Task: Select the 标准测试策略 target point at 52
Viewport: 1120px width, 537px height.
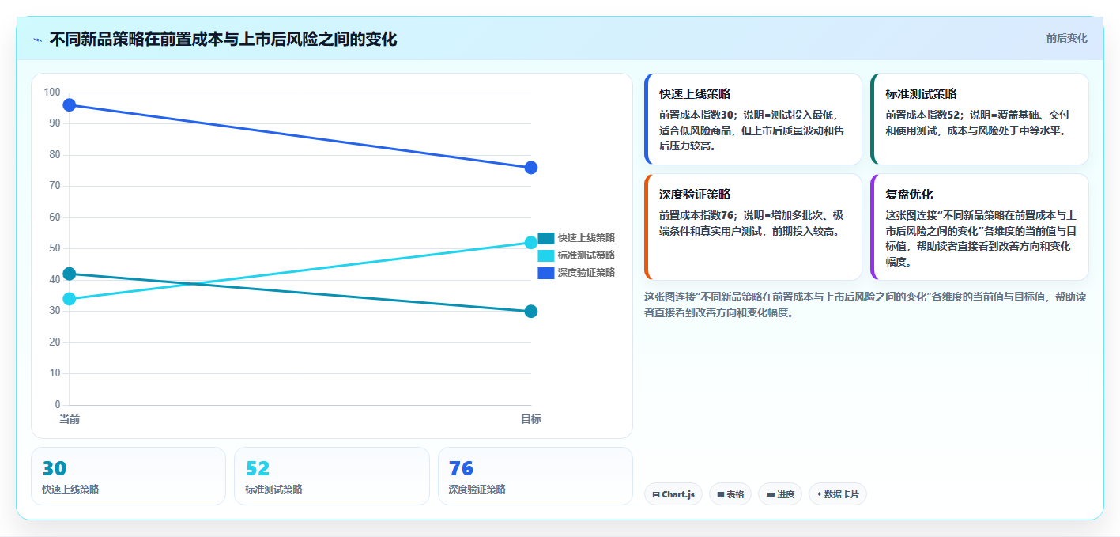Action: [531, 243]
